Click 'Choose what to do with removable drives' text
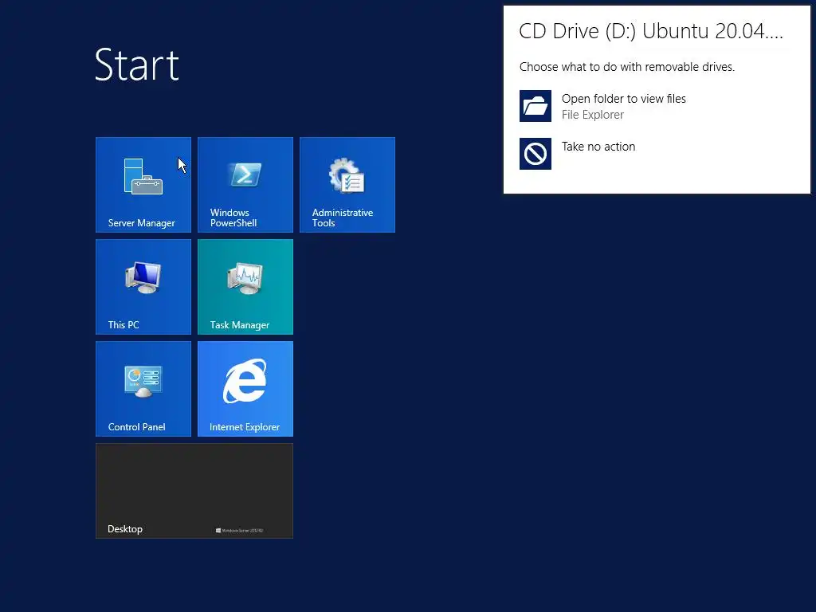 626,67
